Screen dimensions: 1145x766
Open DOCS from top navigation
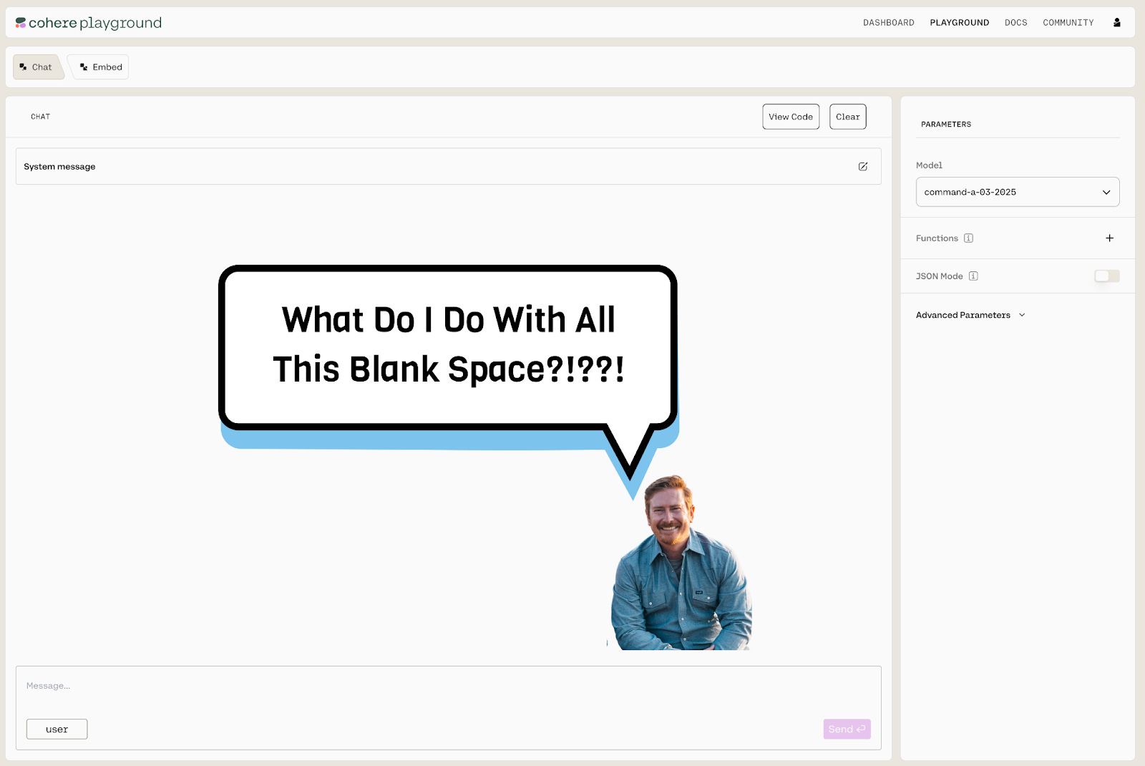point(1015,23)
